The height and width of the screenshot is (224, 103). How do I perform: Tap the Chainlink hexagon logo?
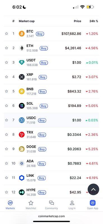(22, 178)
